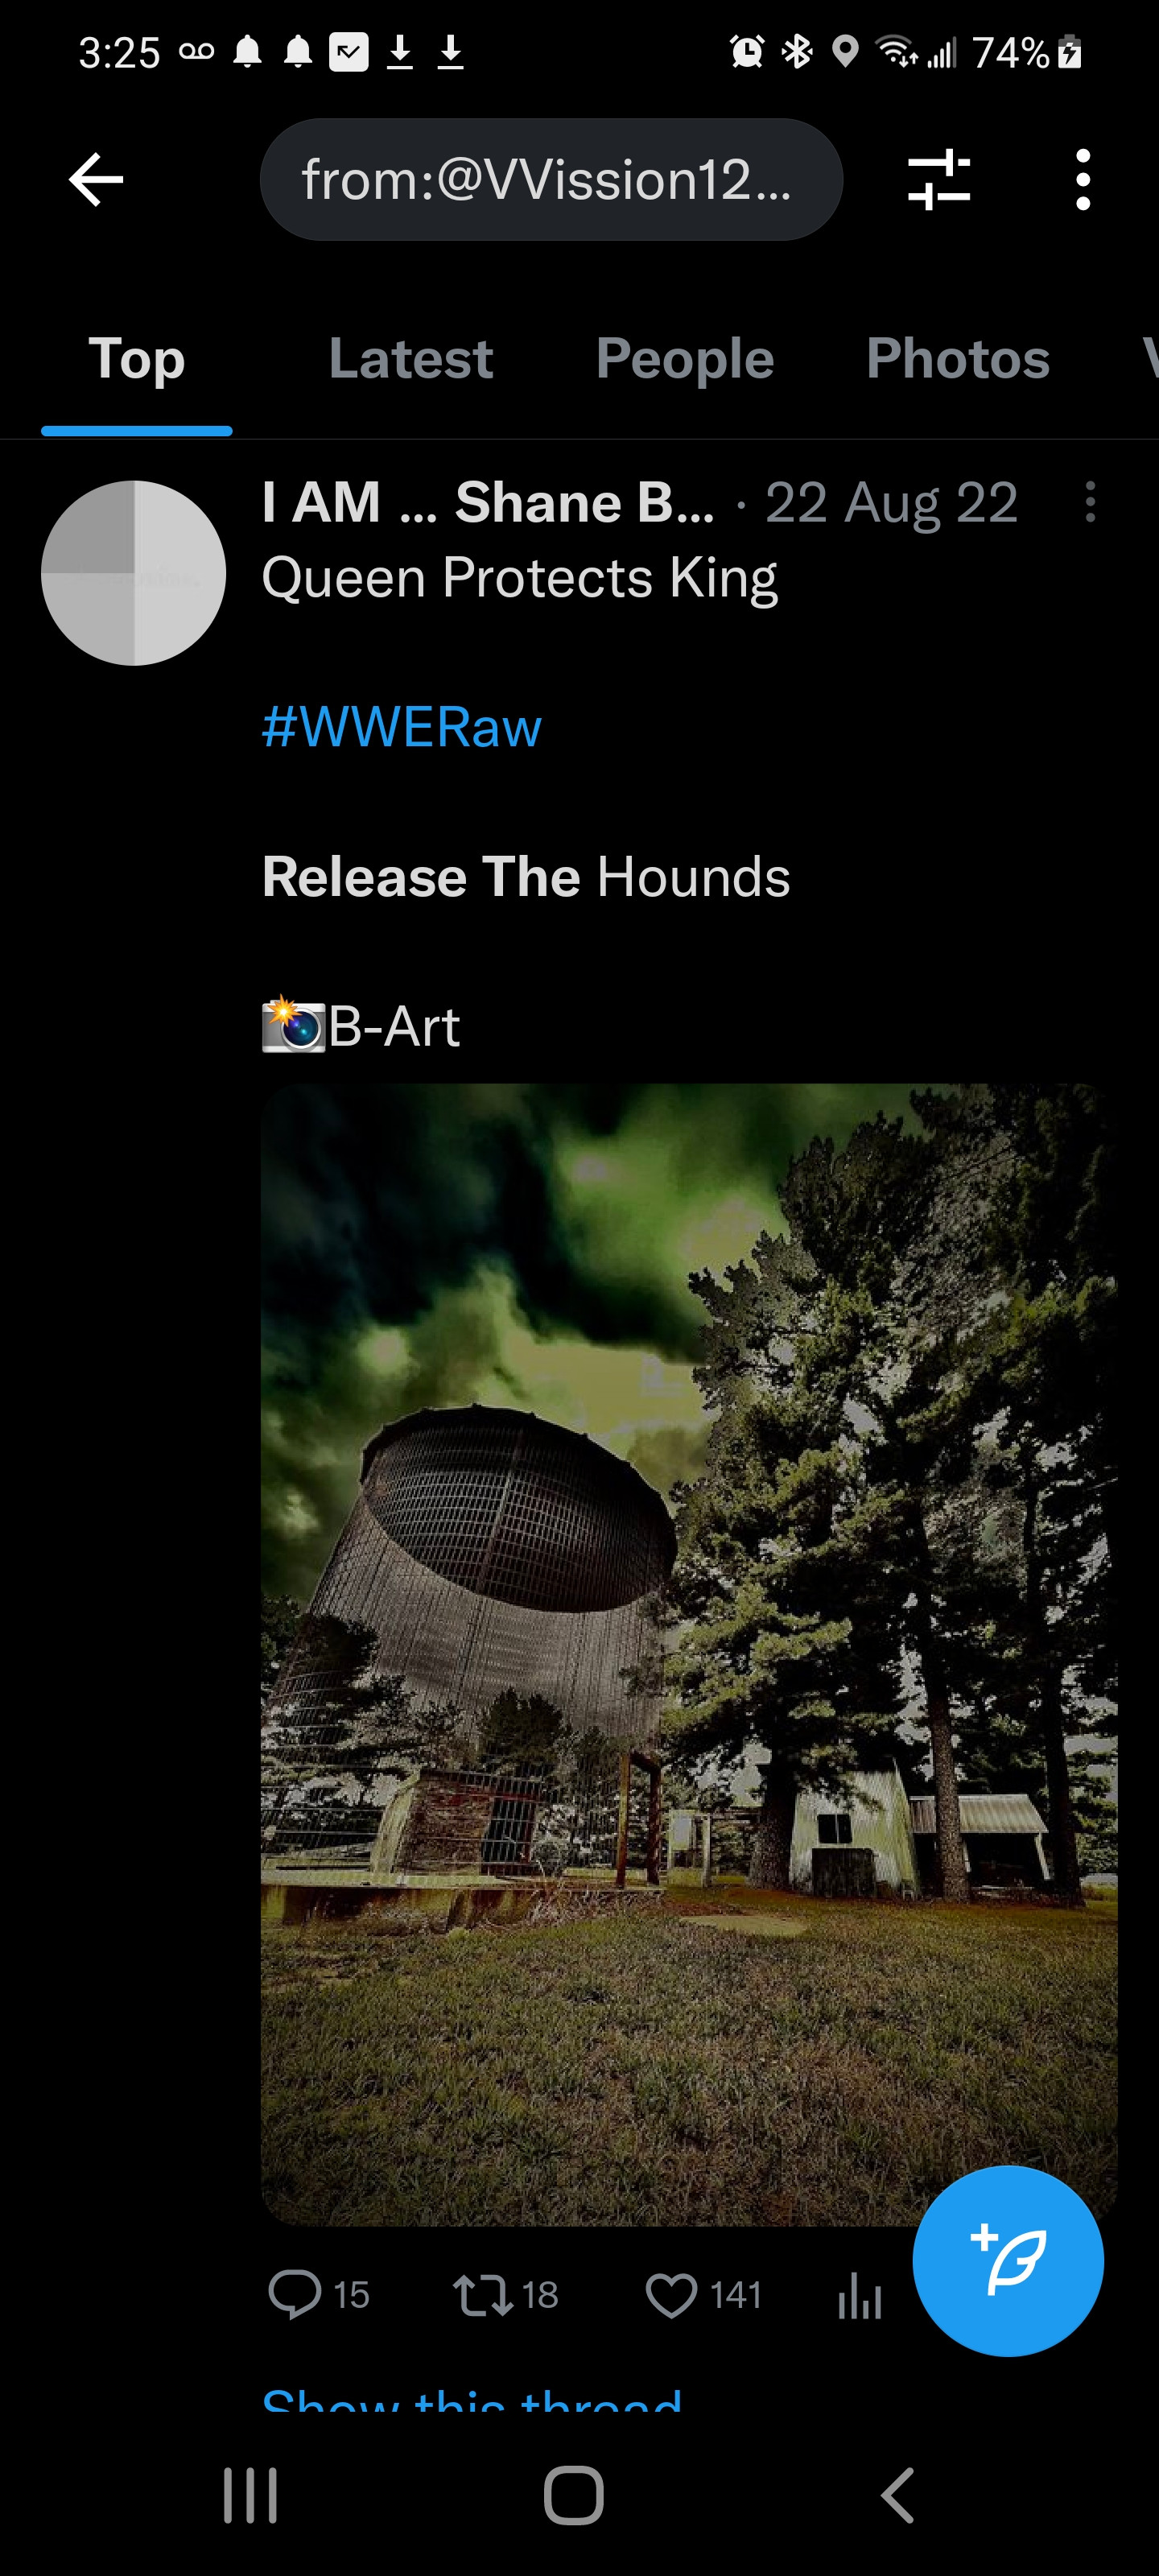This screenshot has width=1159, height=2576.
Task: Switch to the People tab
Action: pyautogui.click(x=685, y=358)
